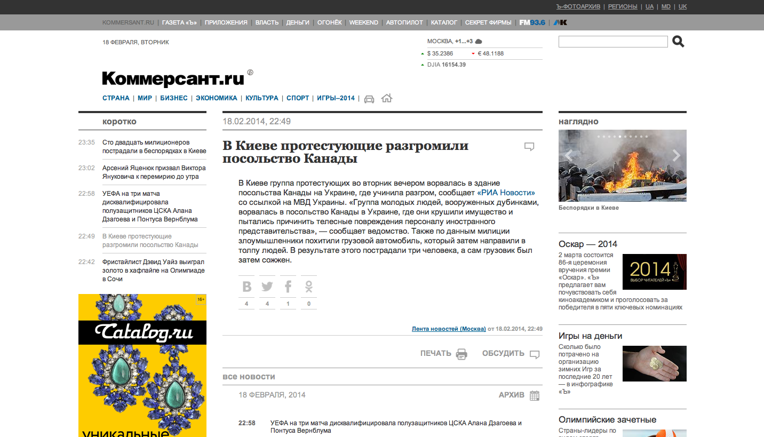Image resolution: width=764 pixels, height=437 pixels.
Task: Open highlighted В Киеве протестующие sidebar item
Action: (150, 241)
